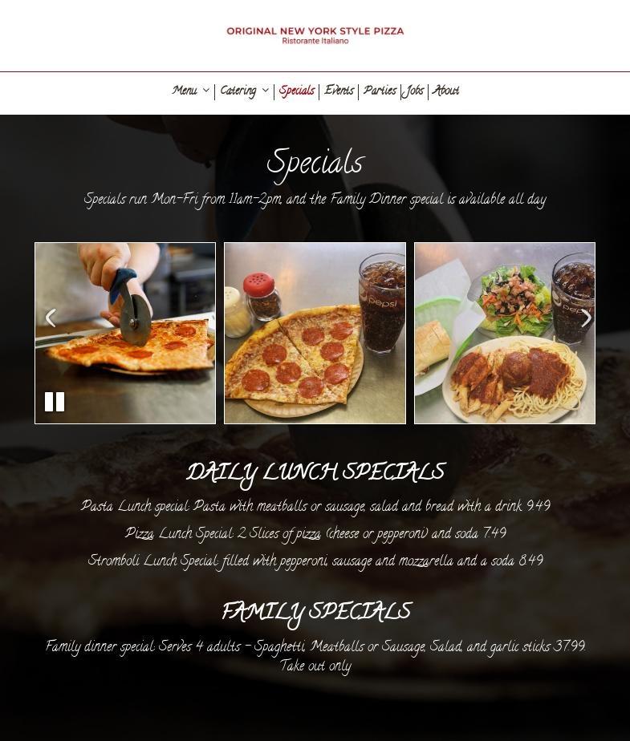Open the Menu navigation item
Viewport: 630px width, 741px height.
pyautogui.click(x=185, y=91)
